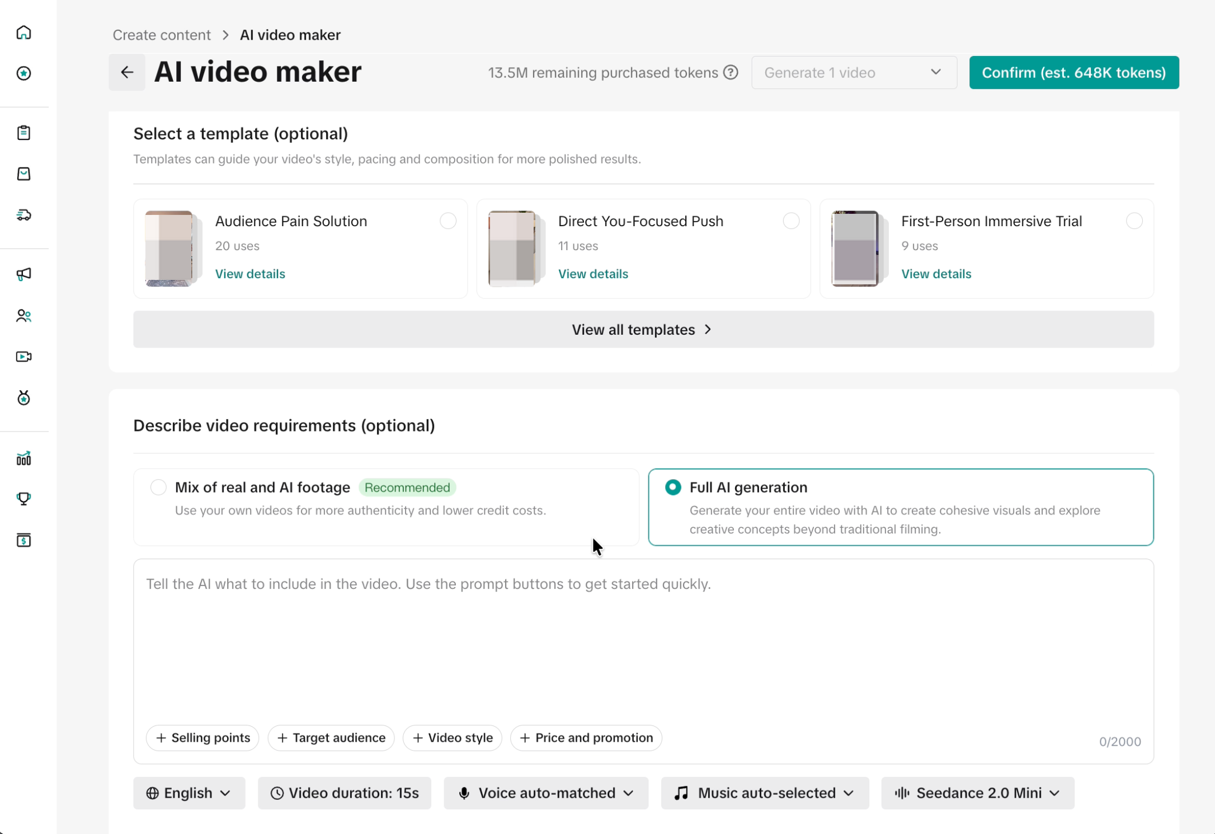Click the Create content breadcrumb
Image resolution: width=1215 pixels, height=834 pixels.
click(162, 35)
